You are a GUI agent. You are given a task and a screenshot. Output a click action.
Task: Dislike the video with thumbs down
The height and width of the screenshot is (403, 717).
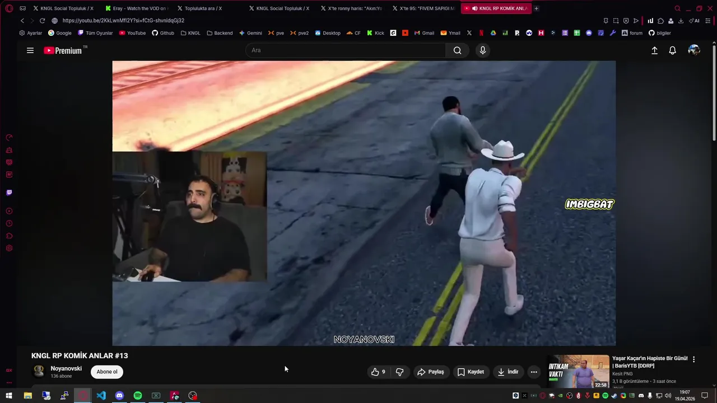(x=399, y=372)
